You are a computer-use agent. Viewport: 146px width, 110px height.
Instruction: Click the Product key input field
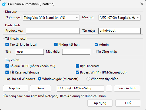(53, 31)
